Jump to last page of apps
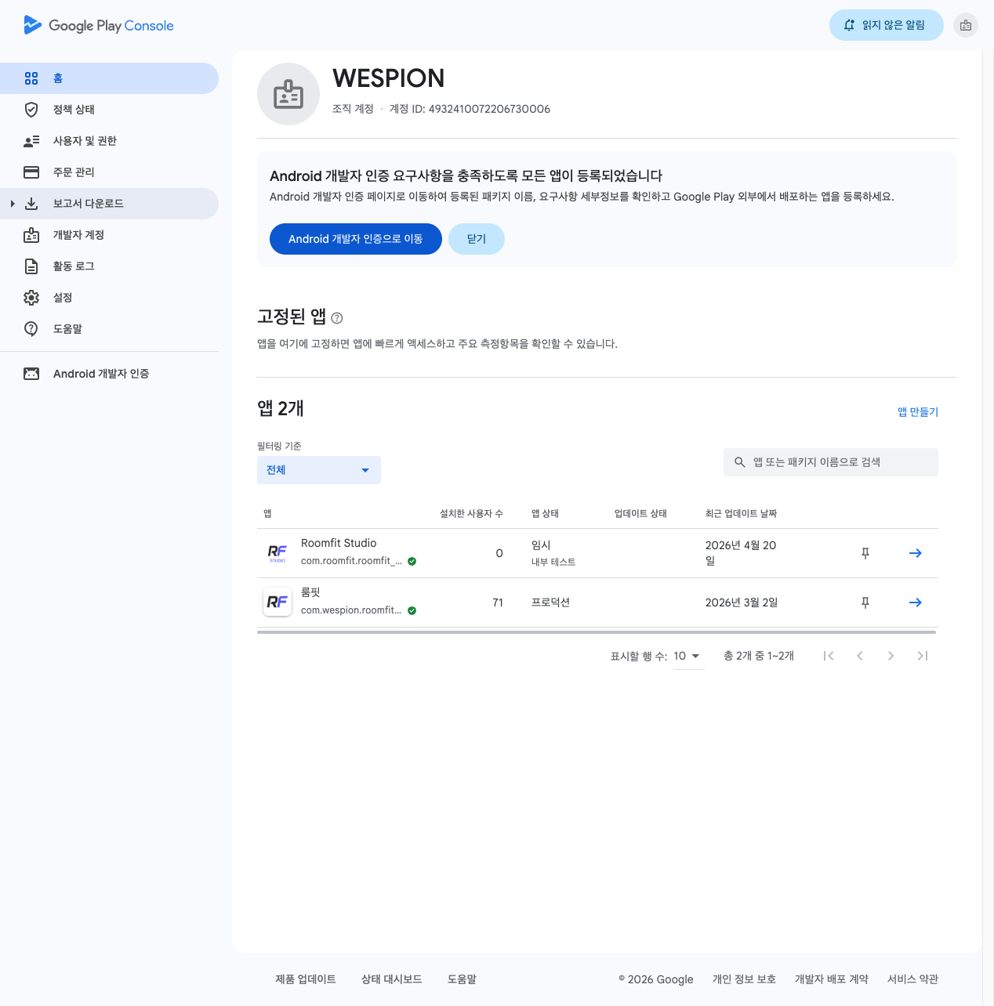Image resolution: width=994 pixels, height=1006 pixels. pyautogui.click(x=922, y=656)
